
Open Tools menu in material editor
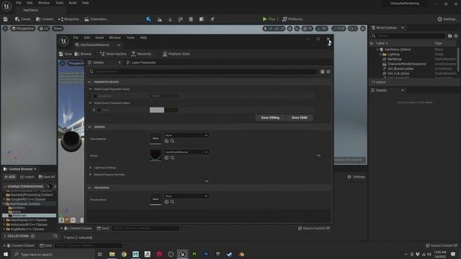pyautogui.click(x=130, y=37)
